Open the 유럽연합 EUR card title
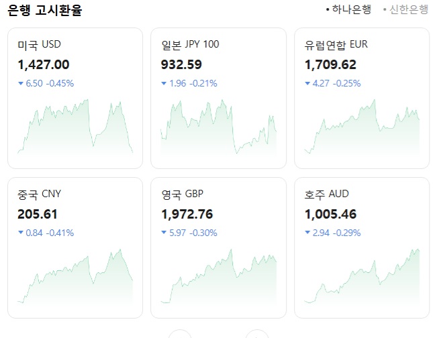Screen dimensions: 433x338 click(x=336, y=45)
